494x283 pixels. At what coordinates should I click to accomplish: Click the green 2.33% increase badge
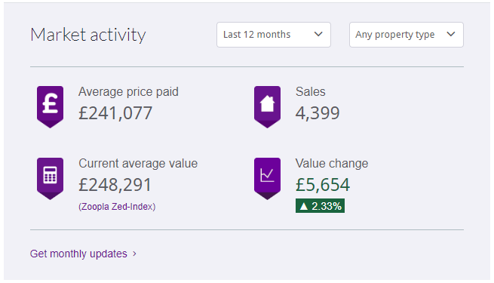tap(320, 206)
